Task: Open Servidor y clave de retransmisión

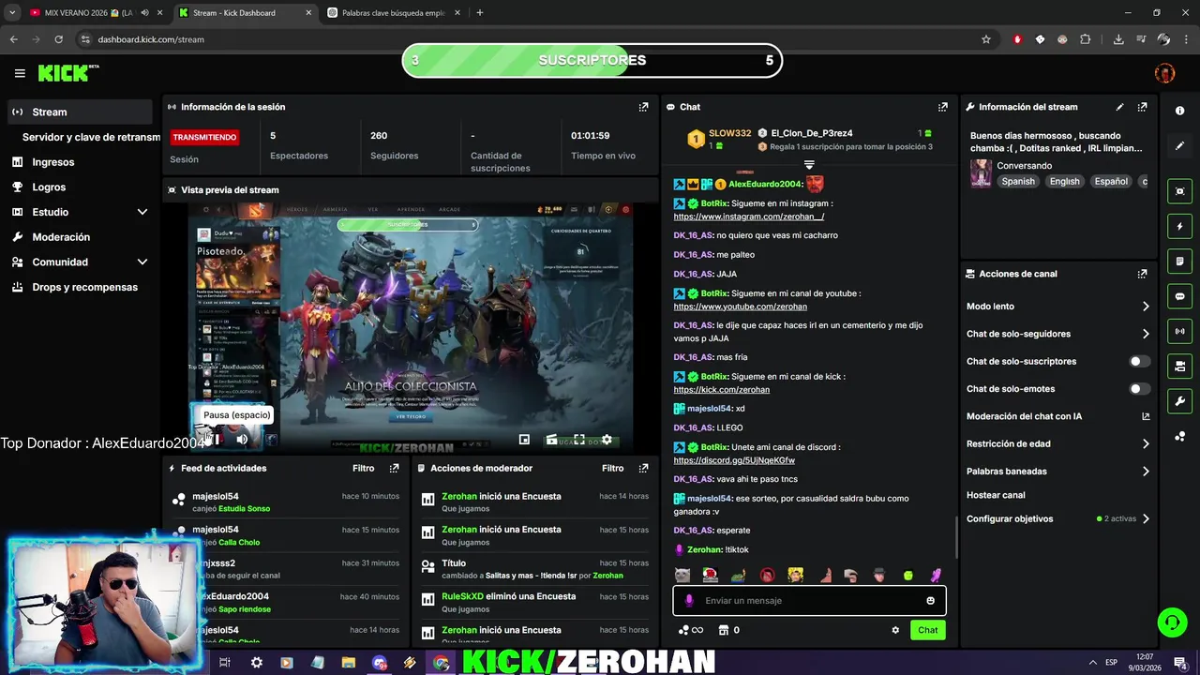Action: [91, 137]
